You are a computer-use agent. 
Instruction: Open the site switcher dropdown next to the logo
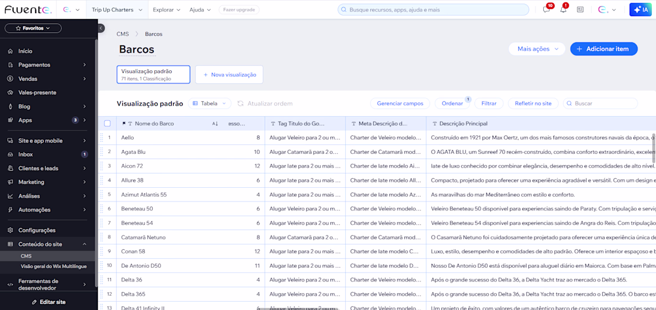point(71,9)
